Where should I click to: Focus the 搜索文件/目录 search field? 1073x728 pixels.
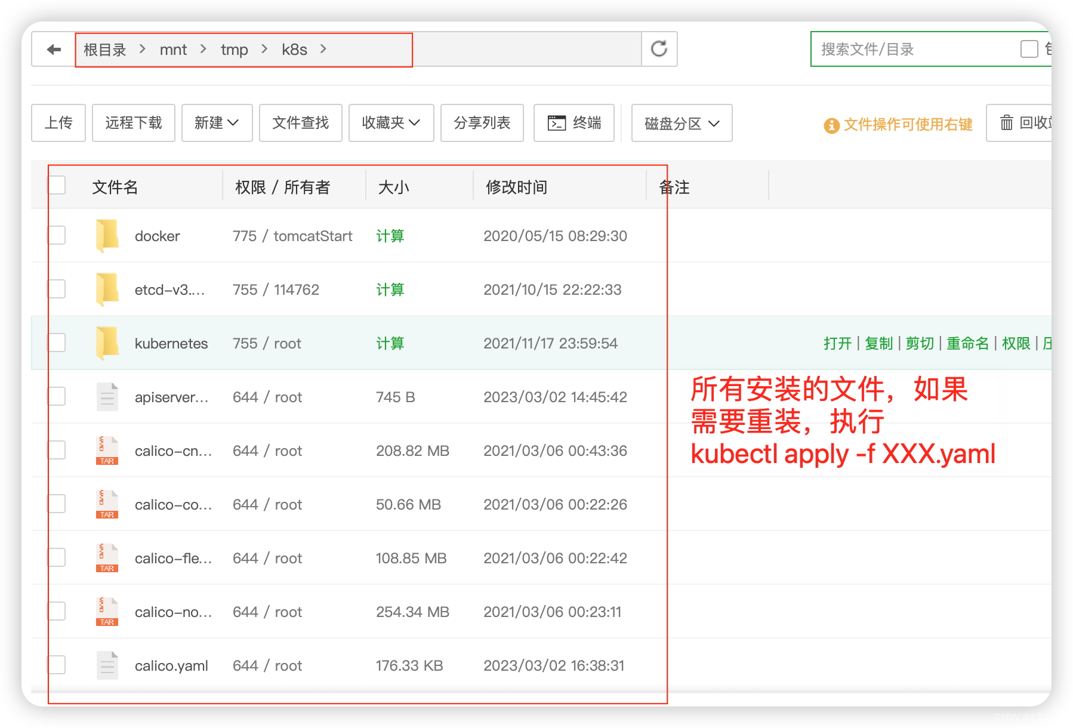click(x=916, y=49)
